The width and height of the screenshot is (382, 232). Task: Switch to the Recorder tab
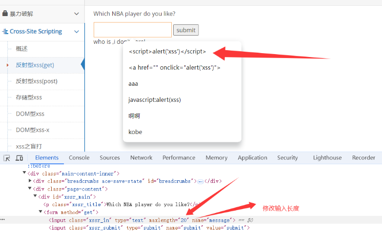363,158
